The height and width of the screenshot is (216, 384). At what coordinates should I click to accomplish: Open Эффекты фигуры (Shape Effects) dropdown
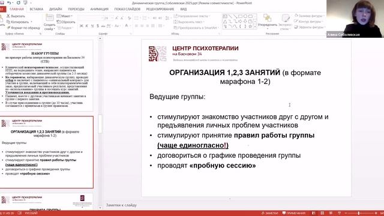pos(310,27)
